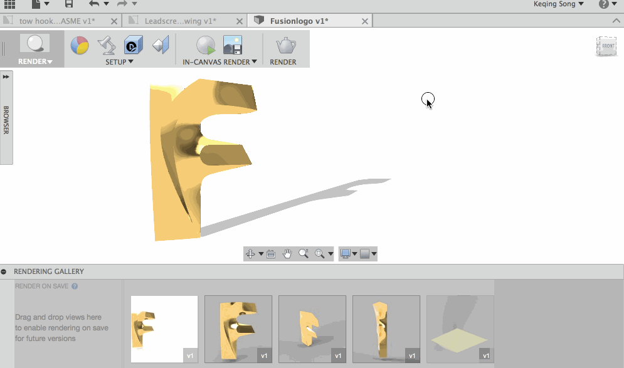Open the Grid and Snaps dropdown
Screen dimensions: 624x368
373,254
